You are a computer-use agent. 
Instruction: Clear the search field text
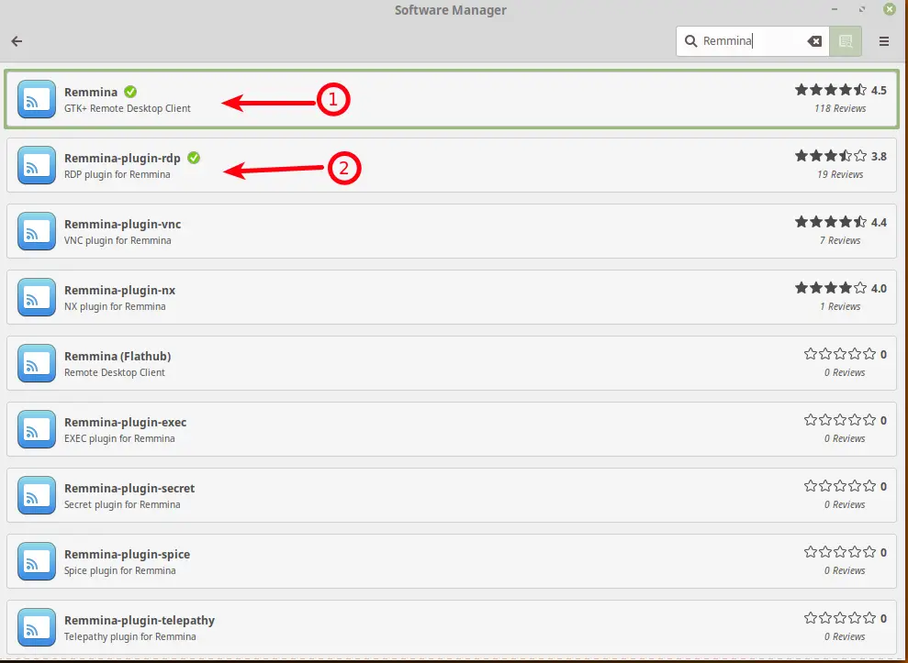pos(814,41)
